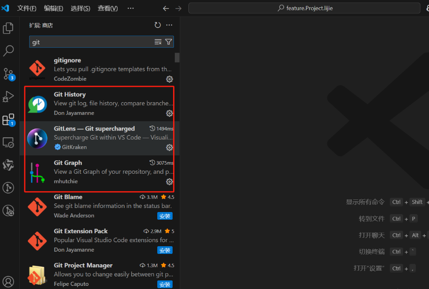
Task: Install the Git Blame extension
Action: pyautogui.click(x=165, y=216)
